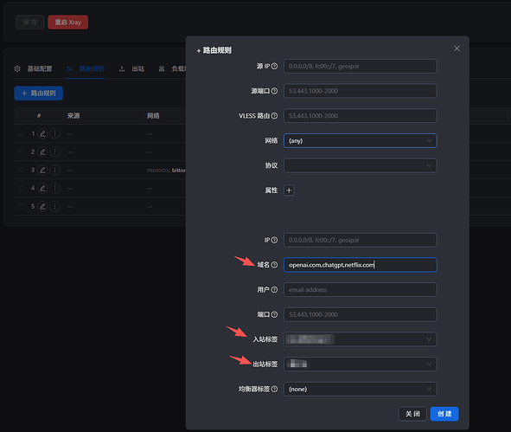The height and width of the screenshot is (432, 511).
Task: Click the PROTOCOL bittor cell in row 3
Action: [166, 171]
